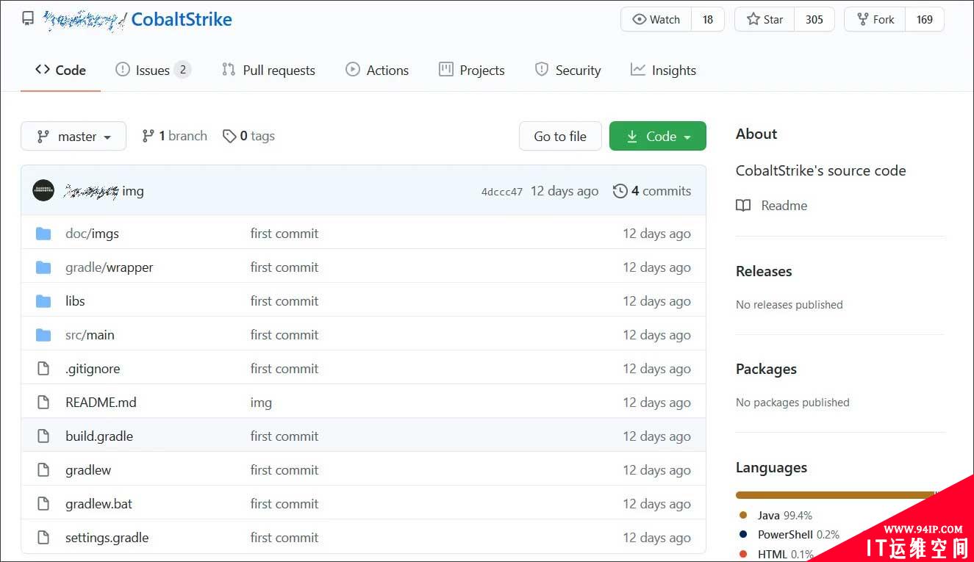The height and width of the screenshot is (562, 974).
Task: Open the watchers count 18
Action: click(708, 20)
